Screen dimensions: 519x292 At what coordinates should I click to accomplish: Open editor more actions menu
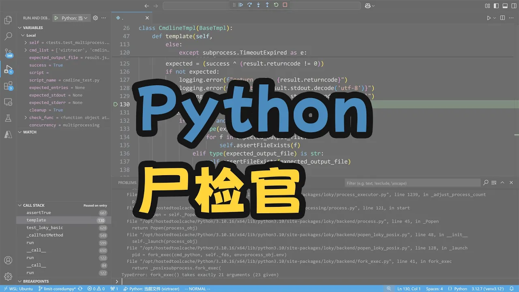pos(512,18)
